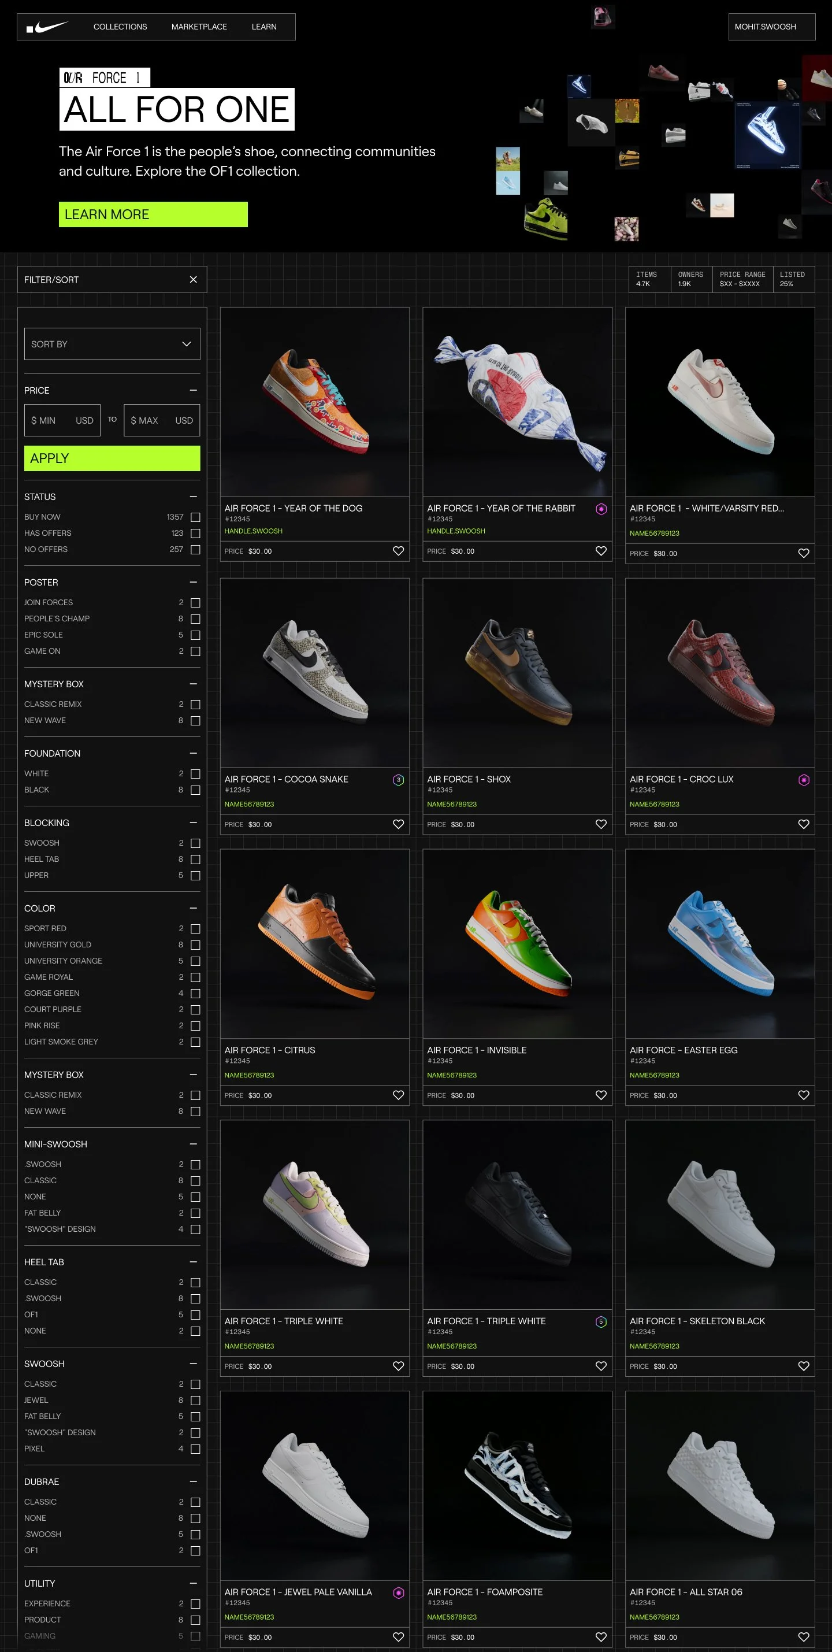Favorite the Year of the Dog shoe

(x=398, y=551)
